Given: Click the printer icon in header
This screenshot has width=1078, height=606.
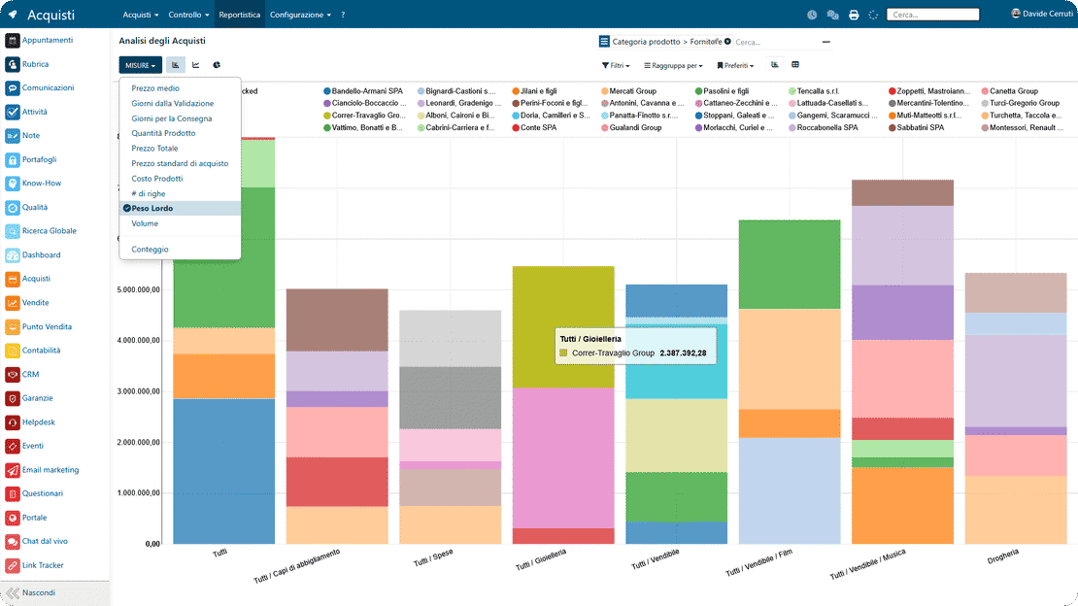Looking at the screenshot, I should [854, 15].
